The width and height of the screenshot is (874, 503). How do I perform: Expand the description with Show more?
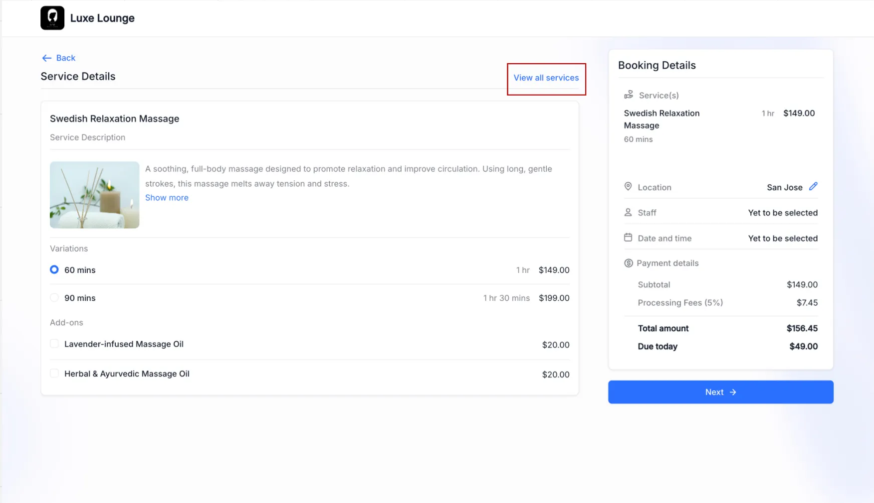[x=167, y=198]
